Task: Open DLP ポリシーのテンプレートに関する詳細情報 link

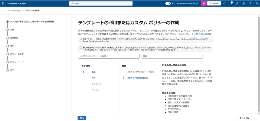Action: click(x=188, y=34)
